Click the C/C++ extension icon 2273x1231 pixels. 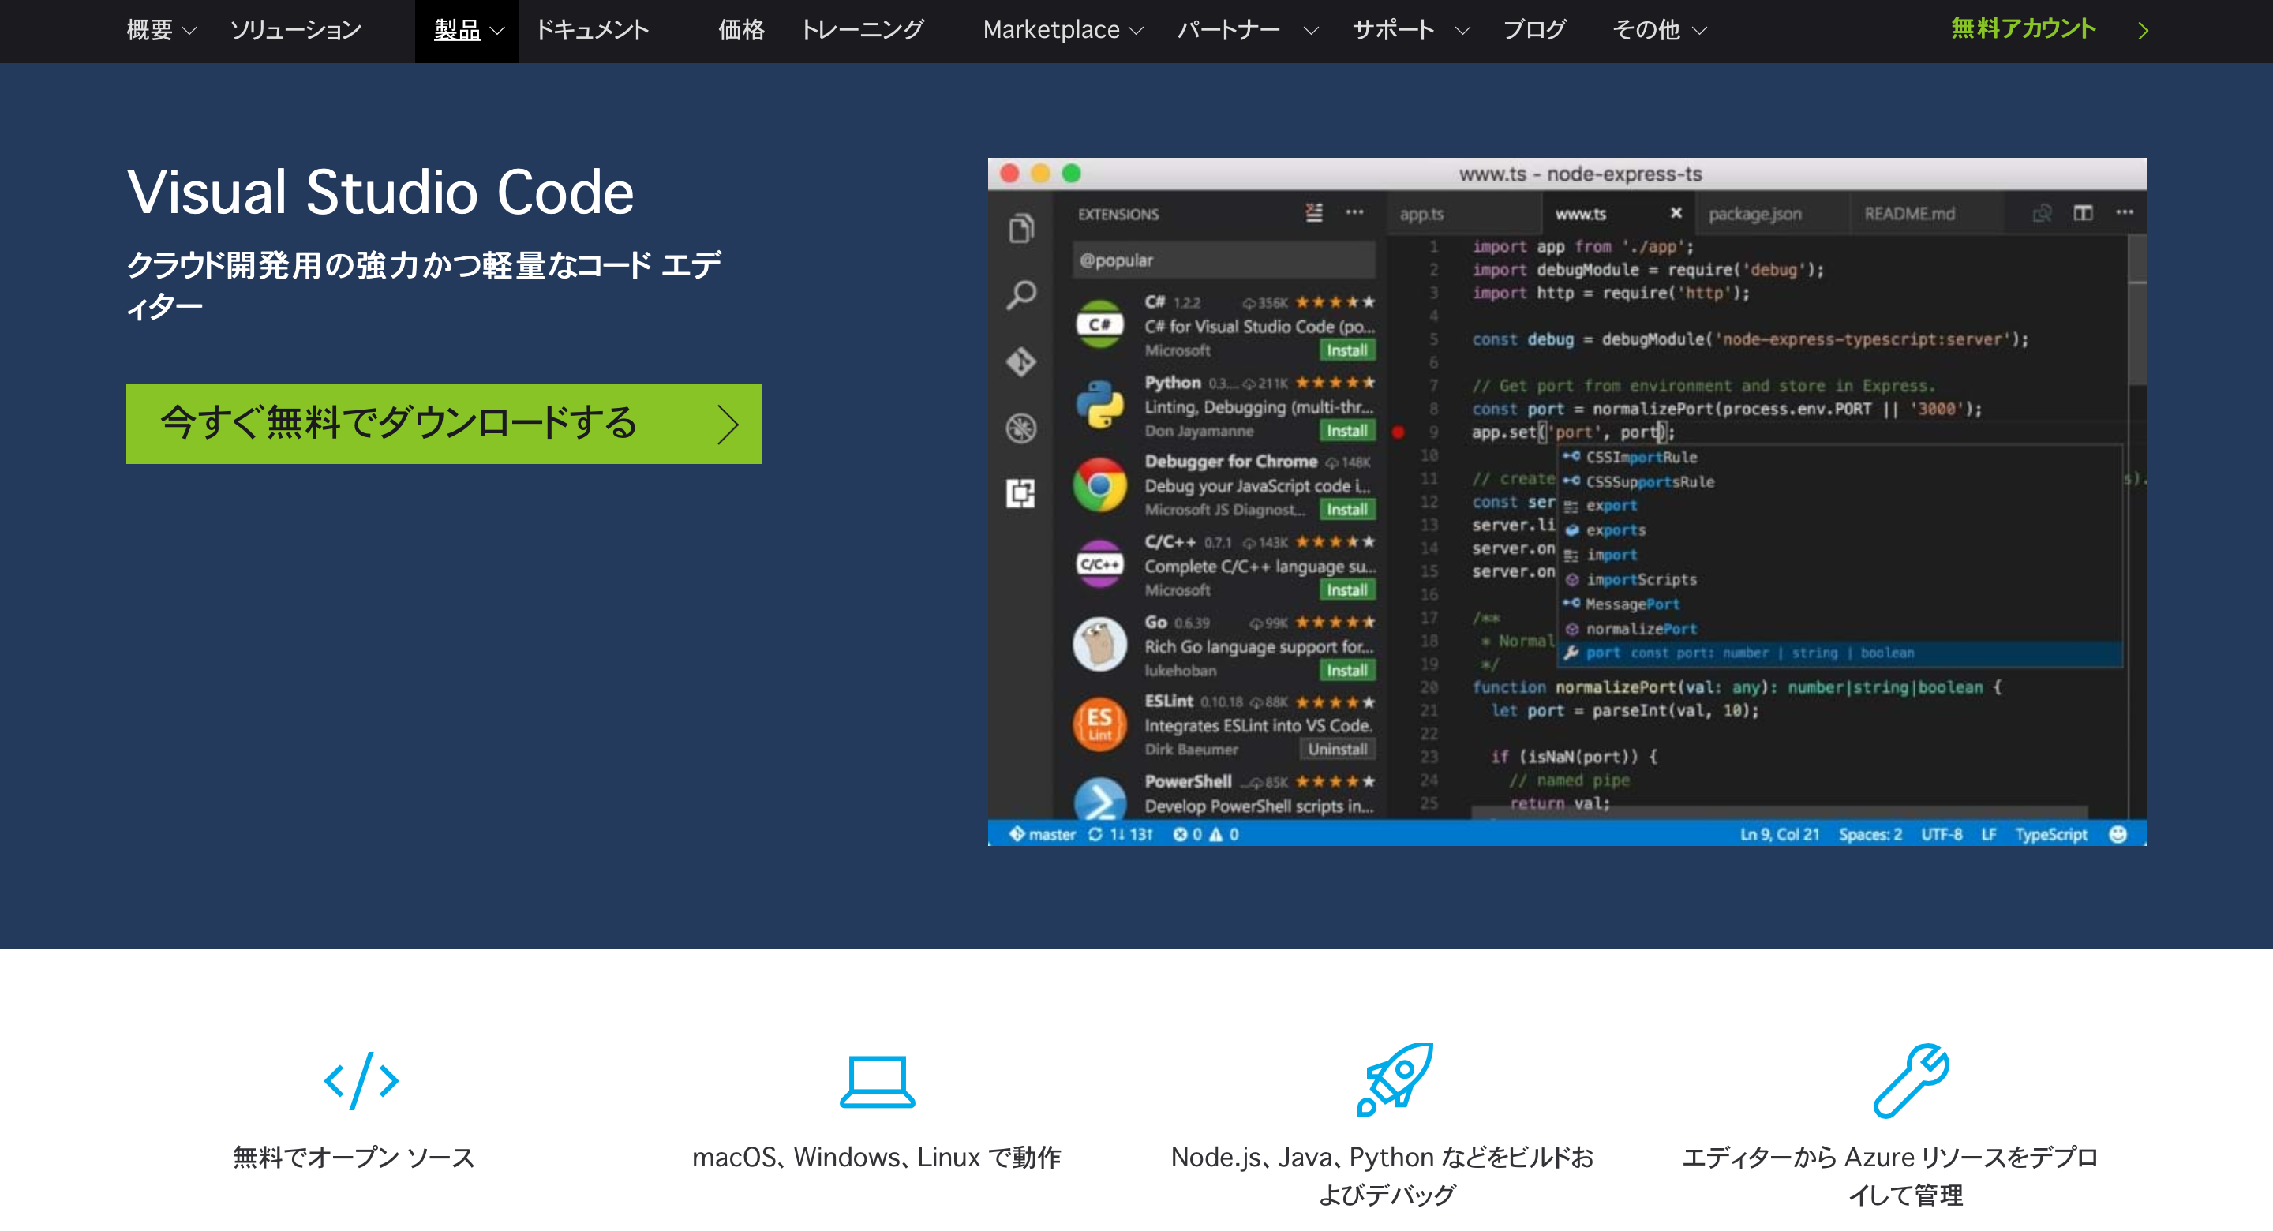coord(1099,564)
